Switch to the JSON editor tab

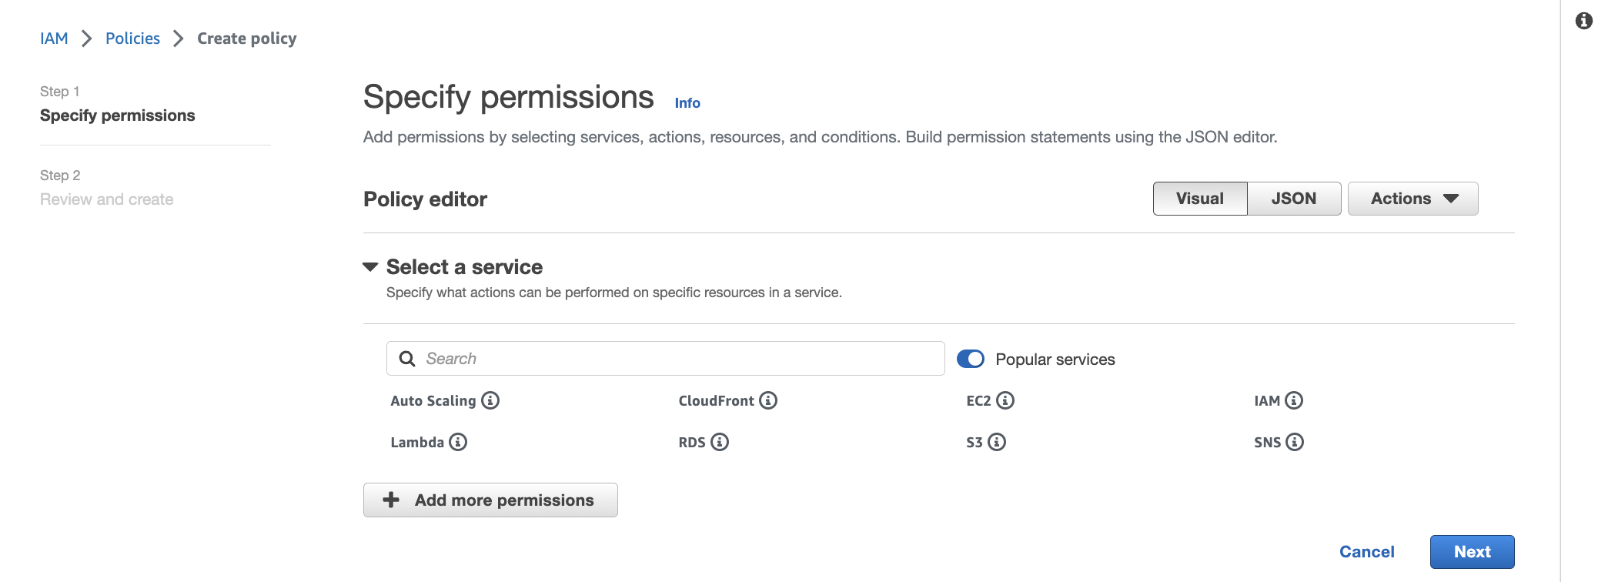coord(1293,199)
